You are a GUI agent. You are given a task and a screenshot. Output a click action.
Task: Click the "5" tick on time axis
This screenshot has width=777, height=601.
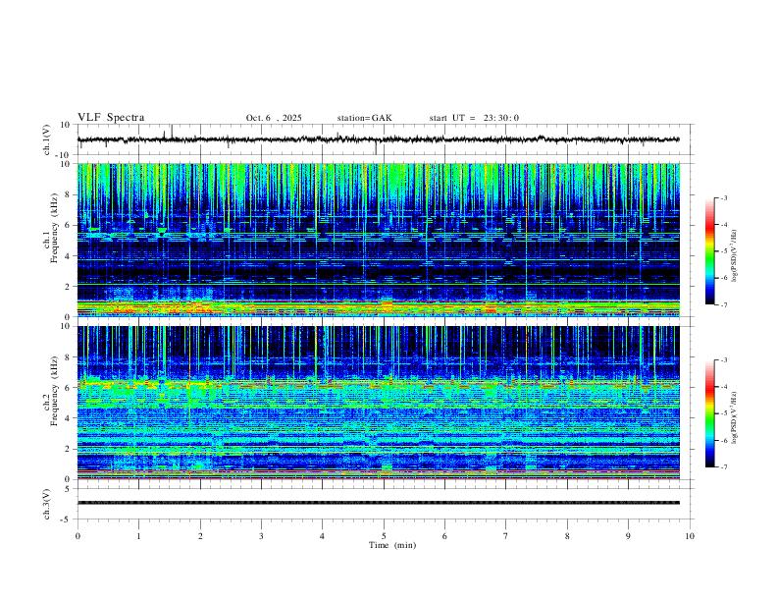[x=384, y=536]
